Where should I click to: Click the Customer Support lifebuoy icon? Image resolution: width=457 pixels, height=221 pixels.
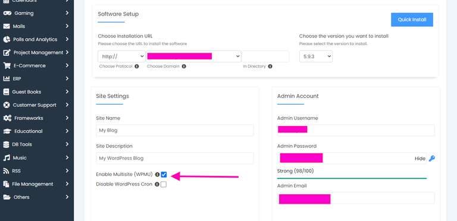(7, 105)
